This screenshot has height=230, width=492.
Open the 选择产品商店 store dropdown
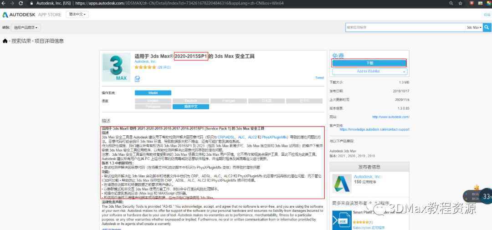tap(26, 28)
